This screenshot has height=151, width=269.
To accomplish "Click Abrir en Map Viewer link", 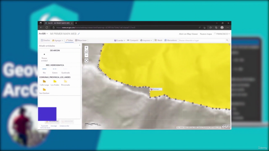I will 188,34.
